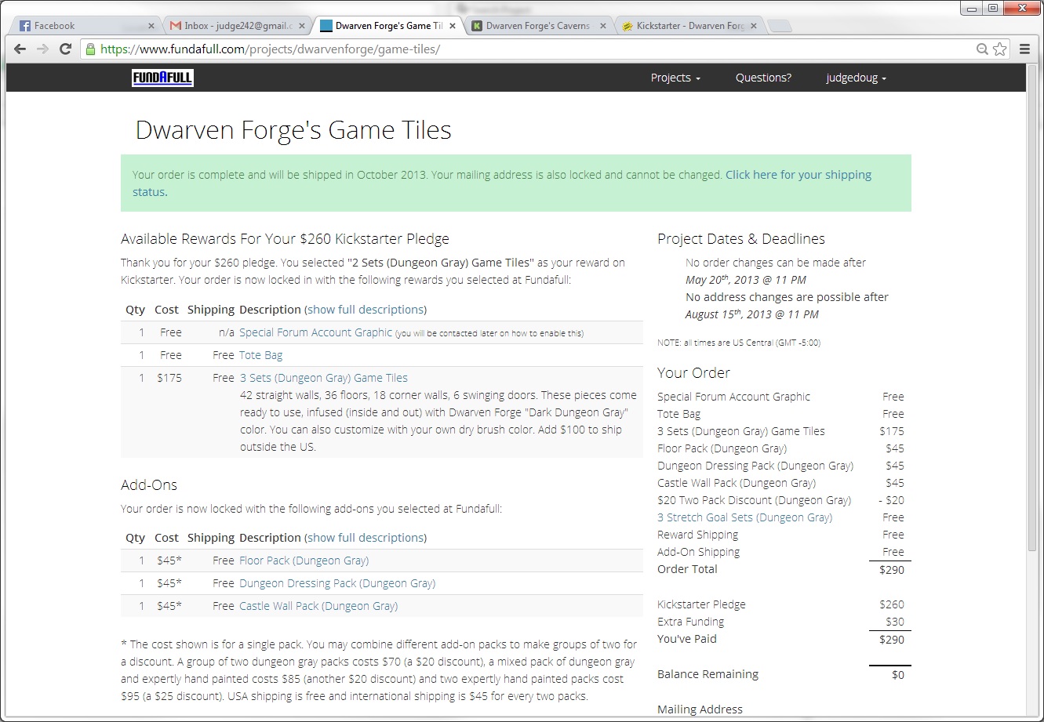Open Dungeon Dressing Pack (Dungeon Gray) link
This screenshot has width=1044, height=722.
(337, 583)
